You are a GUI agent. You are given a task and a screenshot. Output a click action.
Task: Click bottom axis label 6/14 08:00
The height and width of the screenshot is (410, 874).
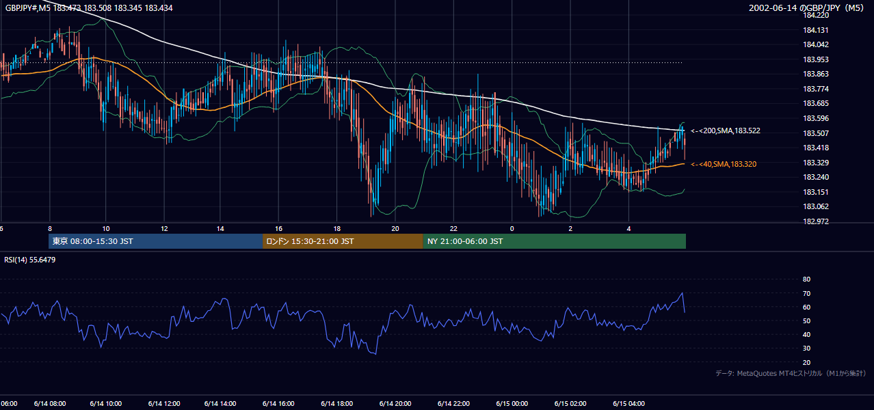50,403
